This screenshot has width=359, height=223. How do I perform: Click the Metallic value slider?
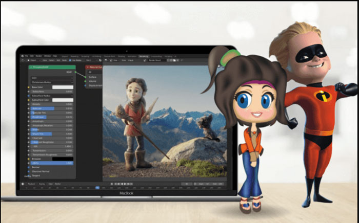tap(52, 104)
